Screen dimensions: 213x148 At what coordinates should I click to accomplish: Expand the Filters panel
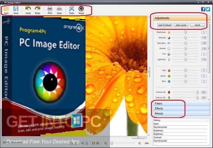point(181,104)
